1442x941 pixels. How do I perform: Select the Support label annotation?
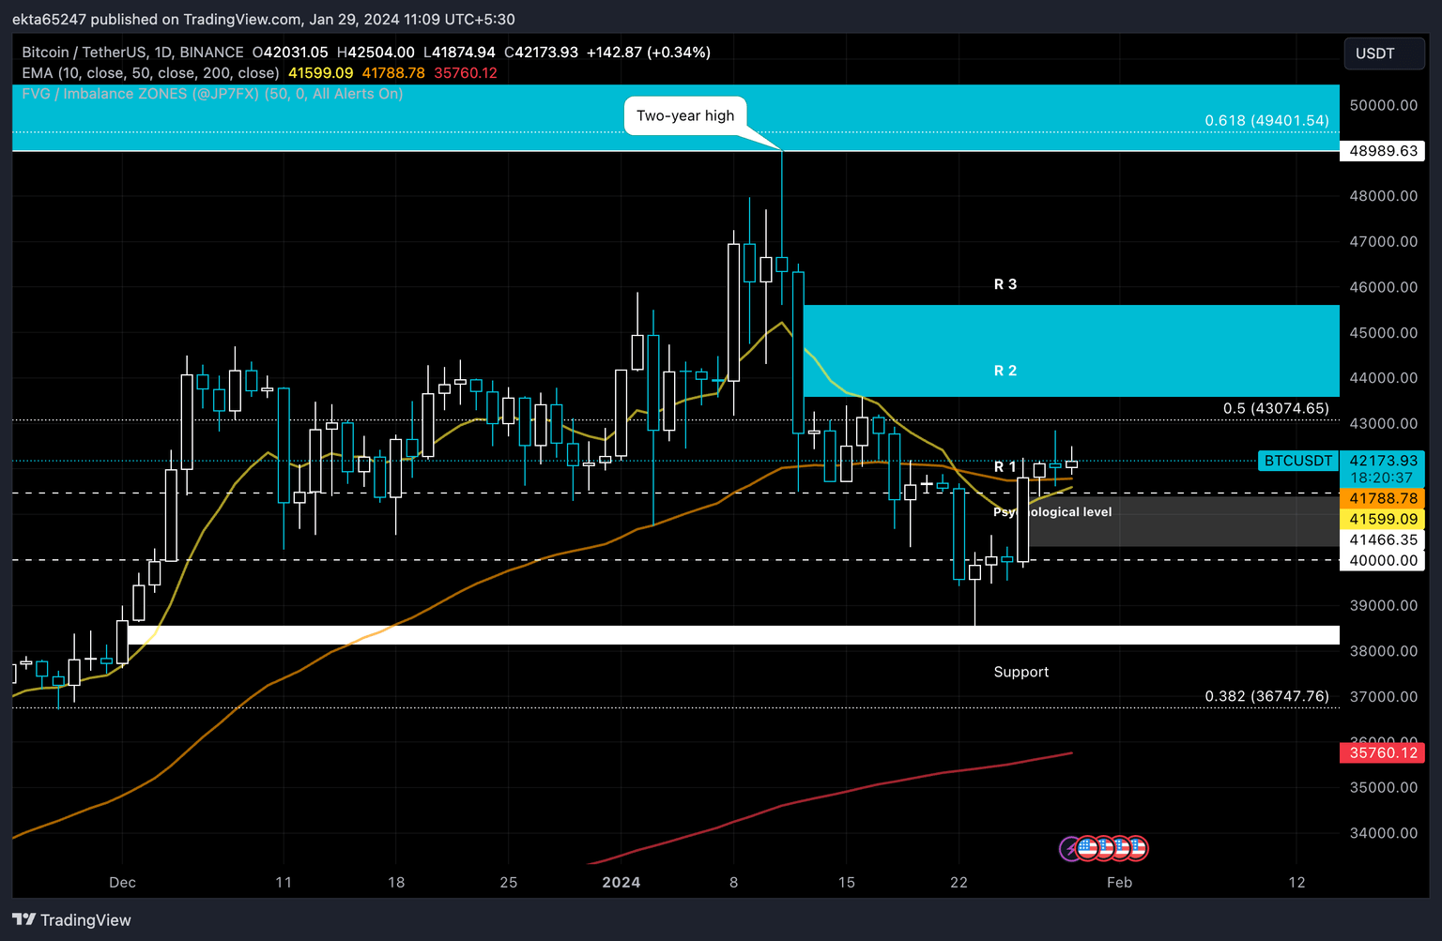(x=1021, y=672)
